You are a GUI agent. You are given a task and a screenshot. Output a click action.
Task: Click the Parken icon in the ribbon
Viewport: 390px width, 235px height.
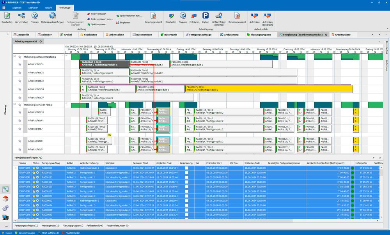tap(205, 16)
